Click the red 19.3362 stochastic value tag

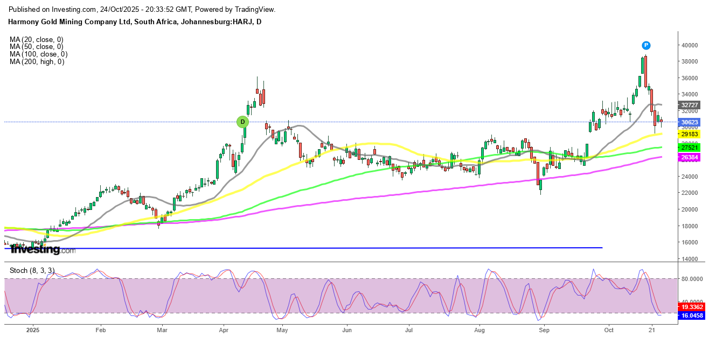692,308
